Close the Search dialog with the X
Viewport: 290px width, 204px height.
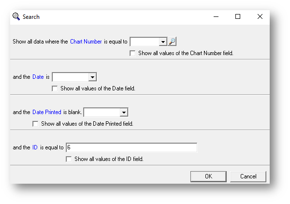coord(260,16)
